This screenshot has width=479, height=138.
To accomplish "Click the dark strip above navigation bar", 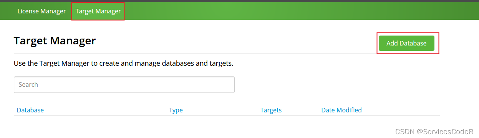I will tap(239, 1).
